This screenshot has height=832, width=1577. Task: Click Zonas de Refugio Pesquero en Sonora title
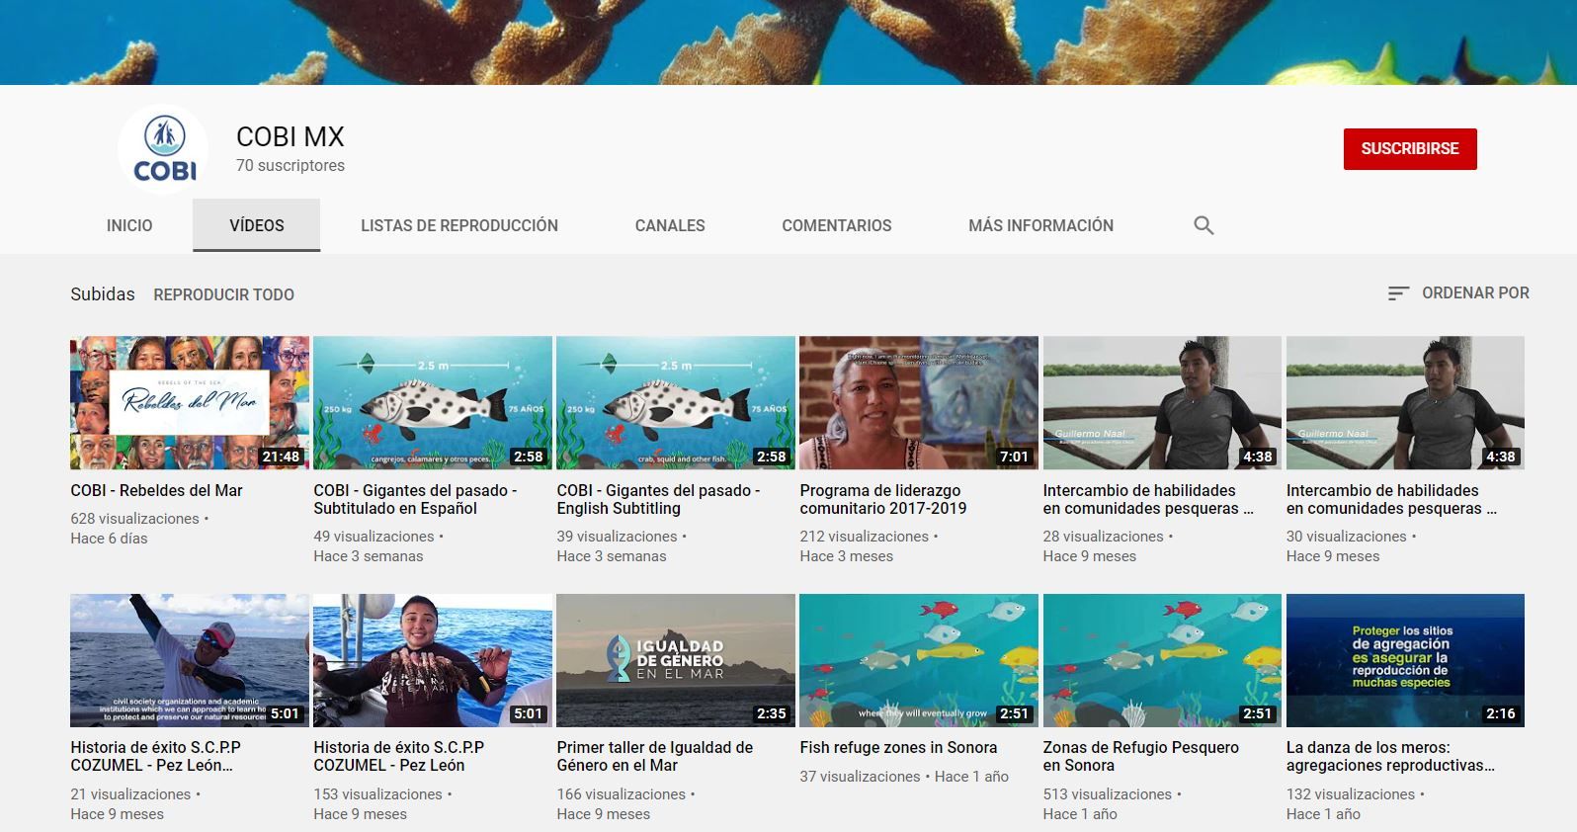pyautogui.click(x=1140, y=756)
